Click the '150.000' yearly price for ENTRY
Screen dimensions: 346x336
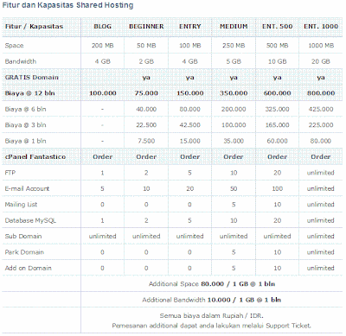[189, 93]
